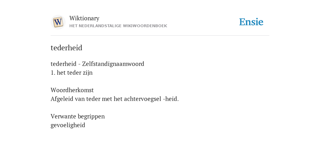
Task: Select the subtitle Het Nederlandstalige Wikiwoordenboek
Action: (118, 26)
